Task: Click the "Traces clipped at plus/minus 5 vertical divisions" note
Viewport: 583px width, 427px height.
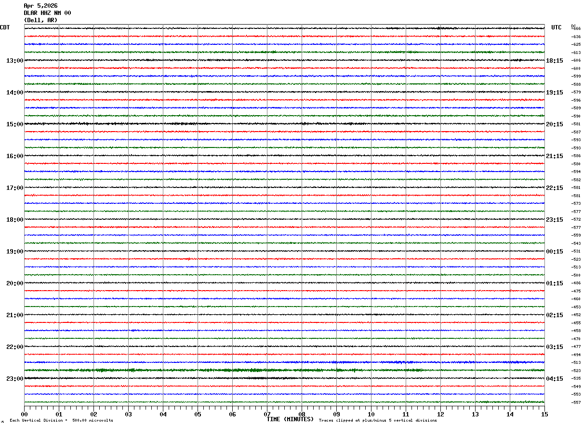Action: tap(378, 420)
